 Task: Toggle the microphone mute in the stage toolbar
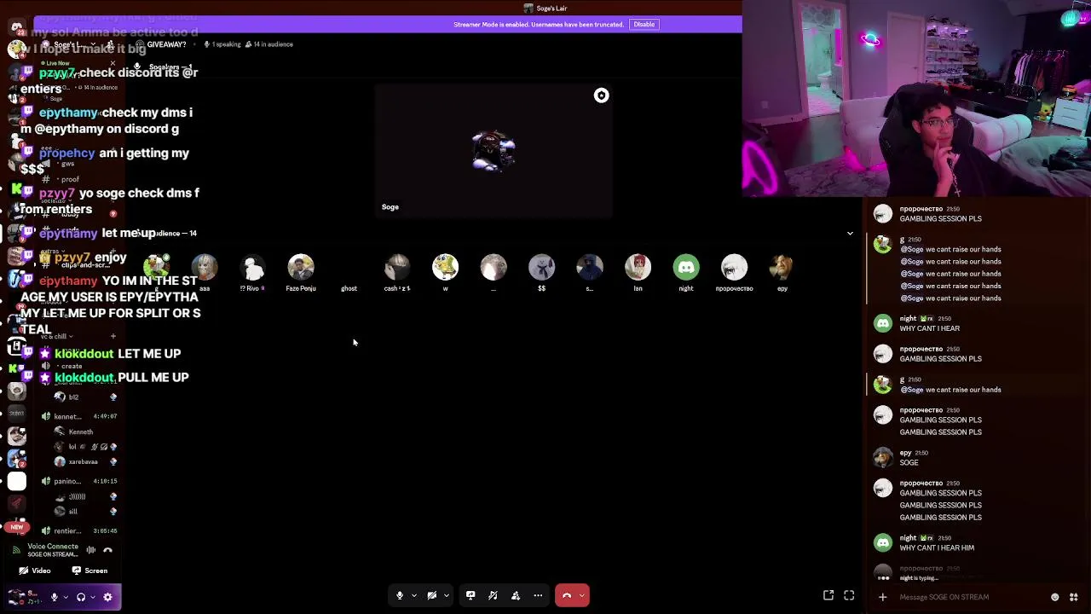tap(399, 595)
